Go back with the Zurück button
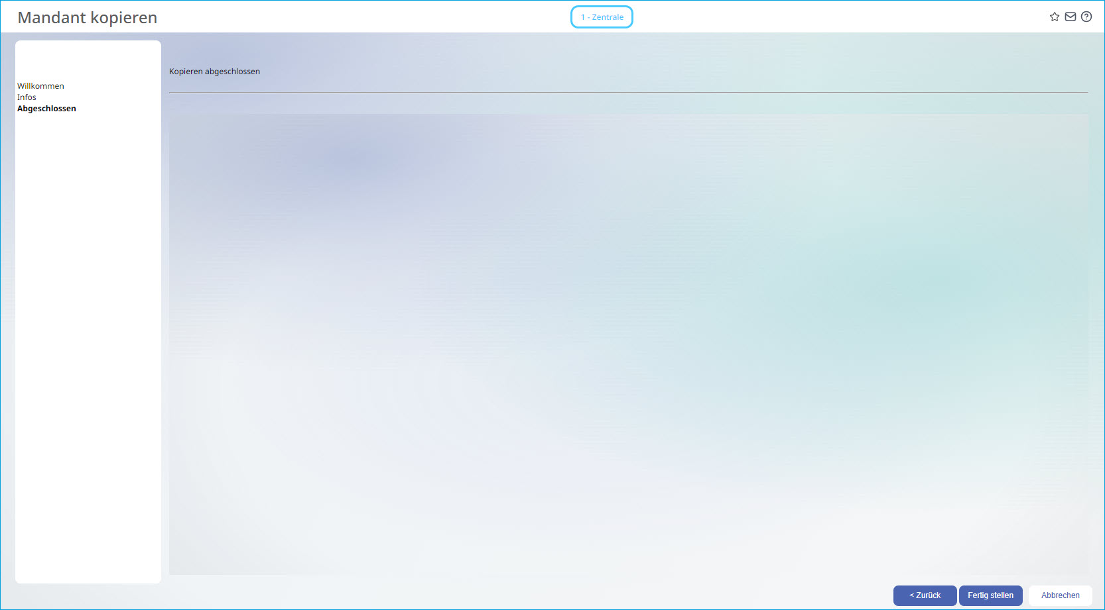This screenshot has height=610, width=1105. 925,595
